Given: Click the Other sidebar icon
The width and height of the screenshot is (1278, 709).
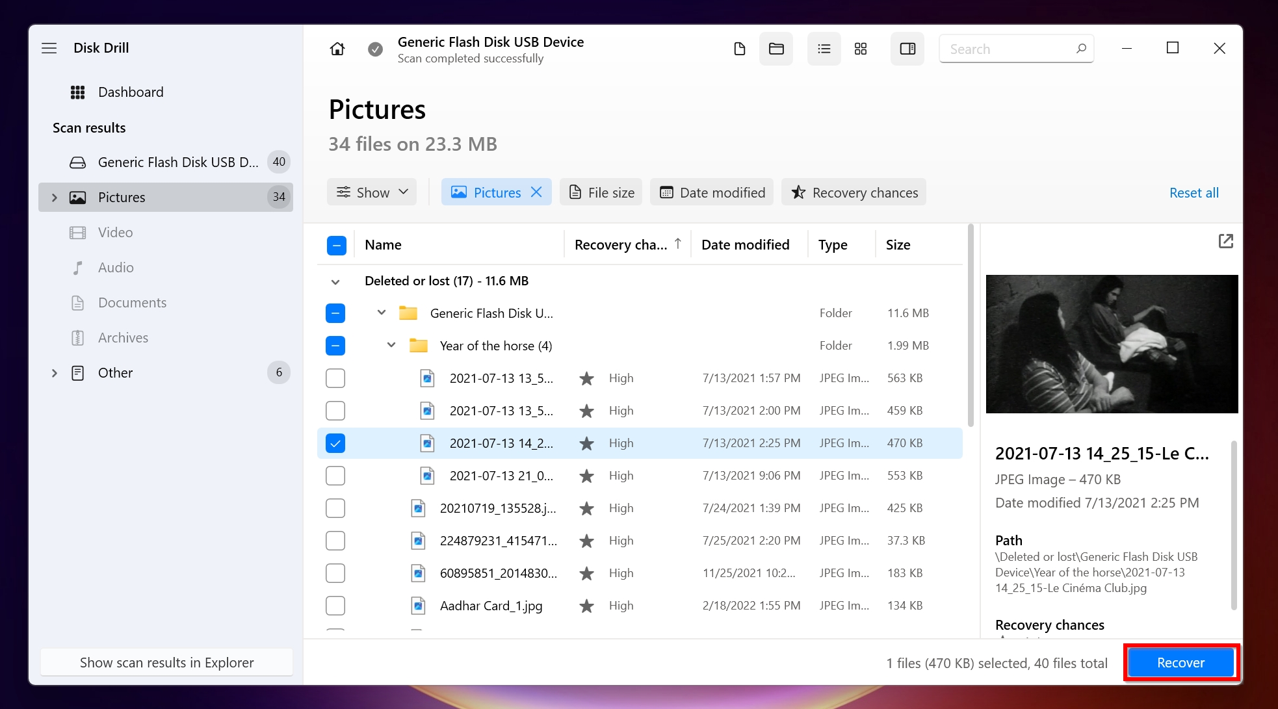Looking at the screenshot, I should [77, 373].
